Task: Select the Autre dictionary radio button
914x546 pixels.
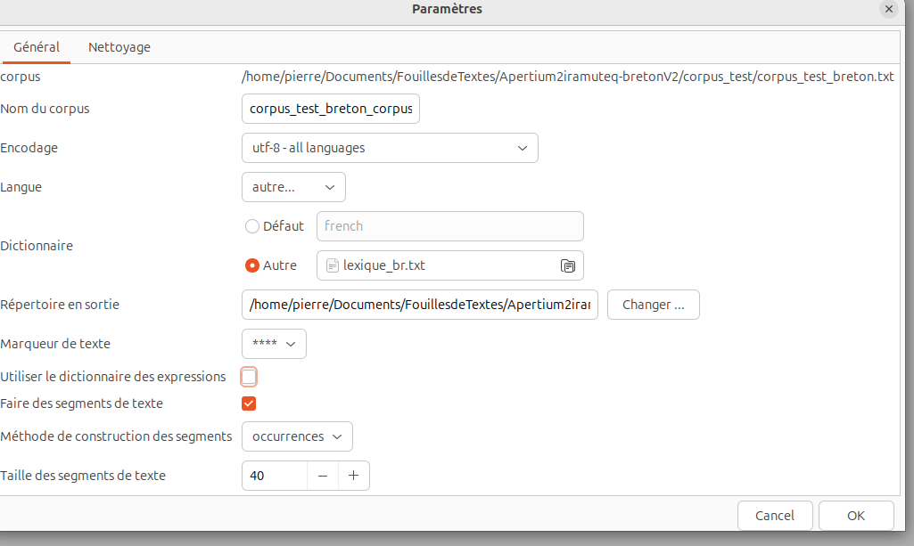Action: click(251, 265)
